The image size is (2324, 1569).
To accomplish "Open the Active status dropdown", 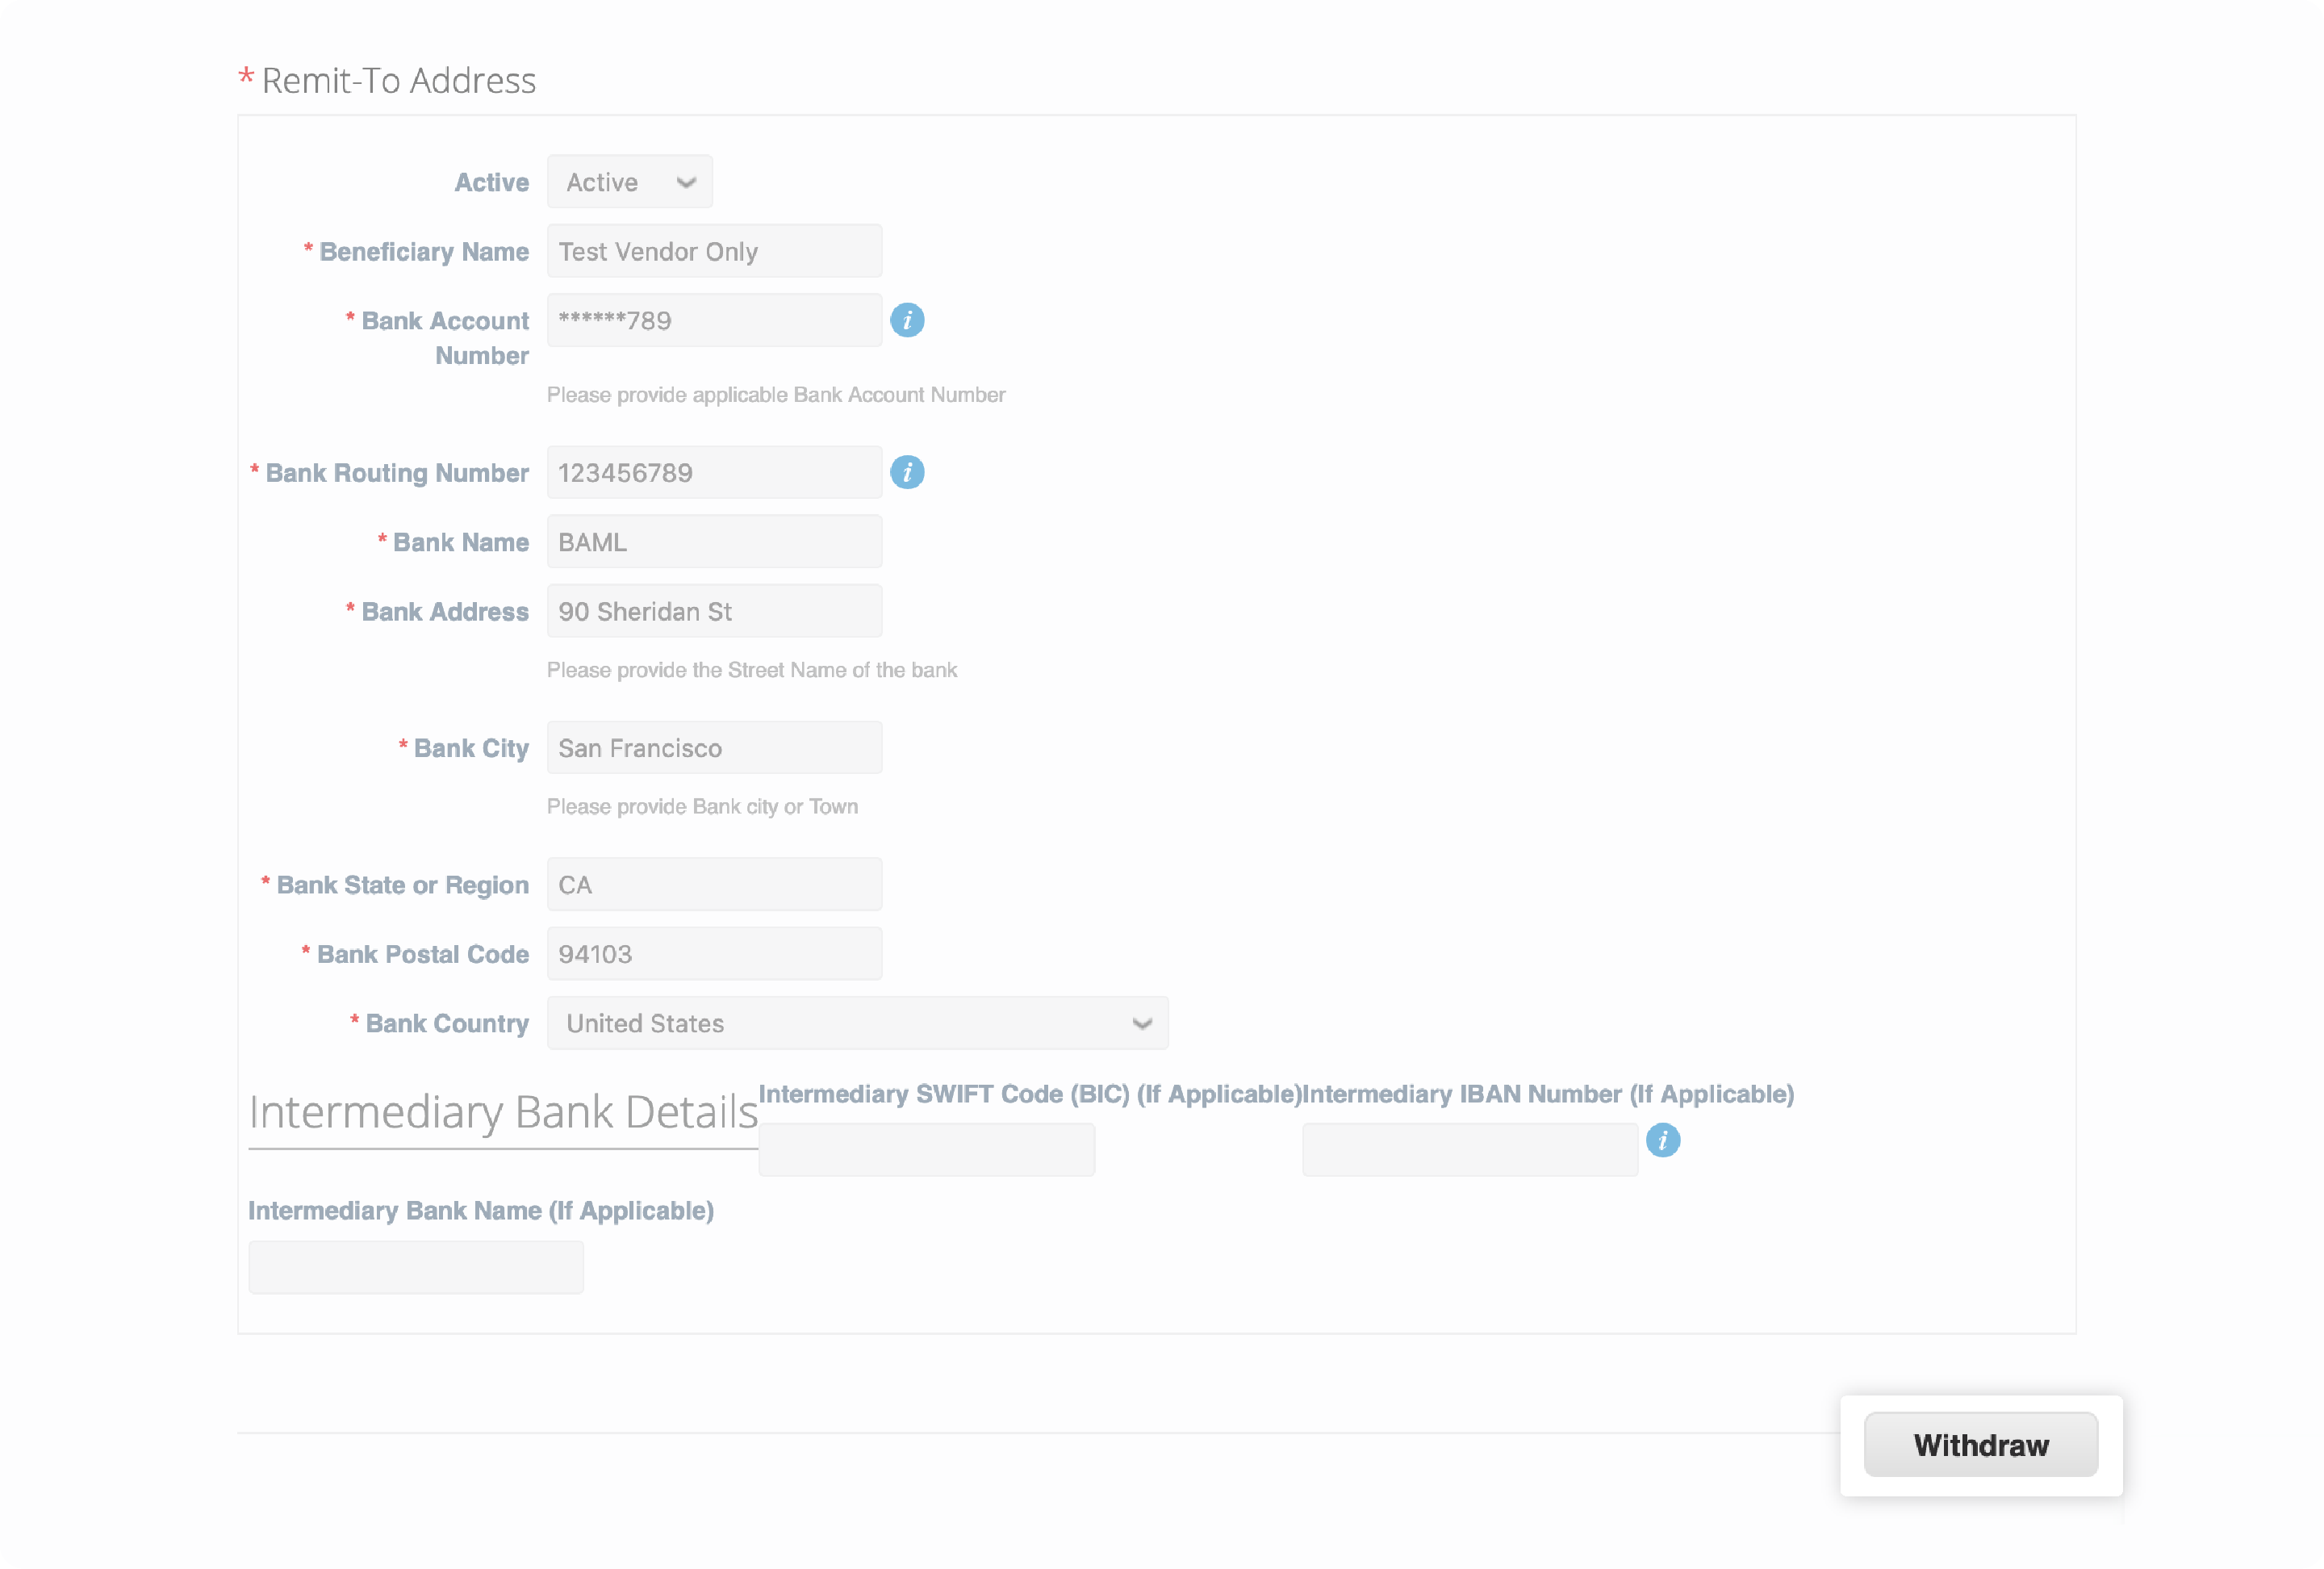I will [x=629, y=181].
